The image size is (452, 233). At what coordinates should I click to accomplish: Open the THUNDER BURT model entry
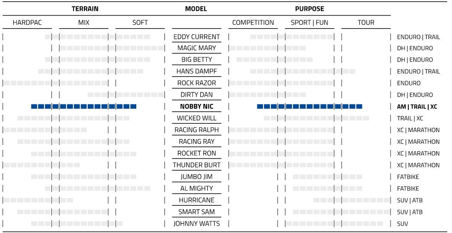tap(197, 165)
